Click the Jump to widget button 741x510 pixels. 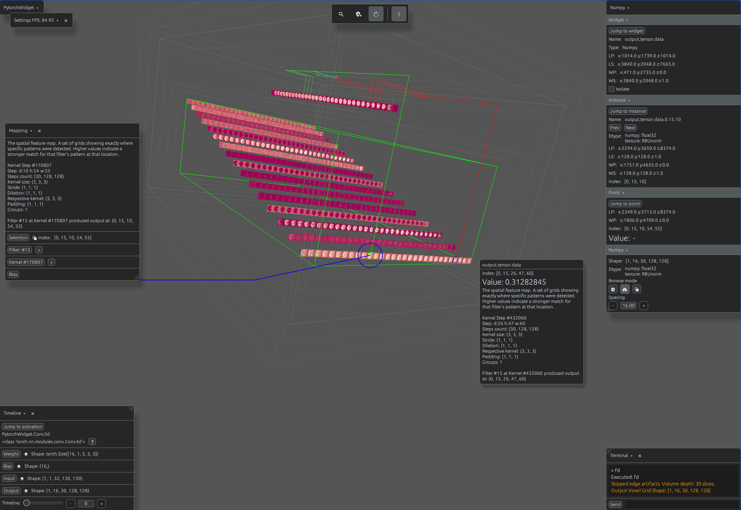point(627,31)
